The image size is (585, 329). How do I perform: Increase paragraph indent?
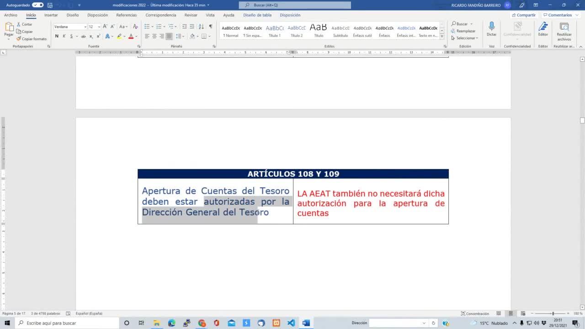(192, 27)
